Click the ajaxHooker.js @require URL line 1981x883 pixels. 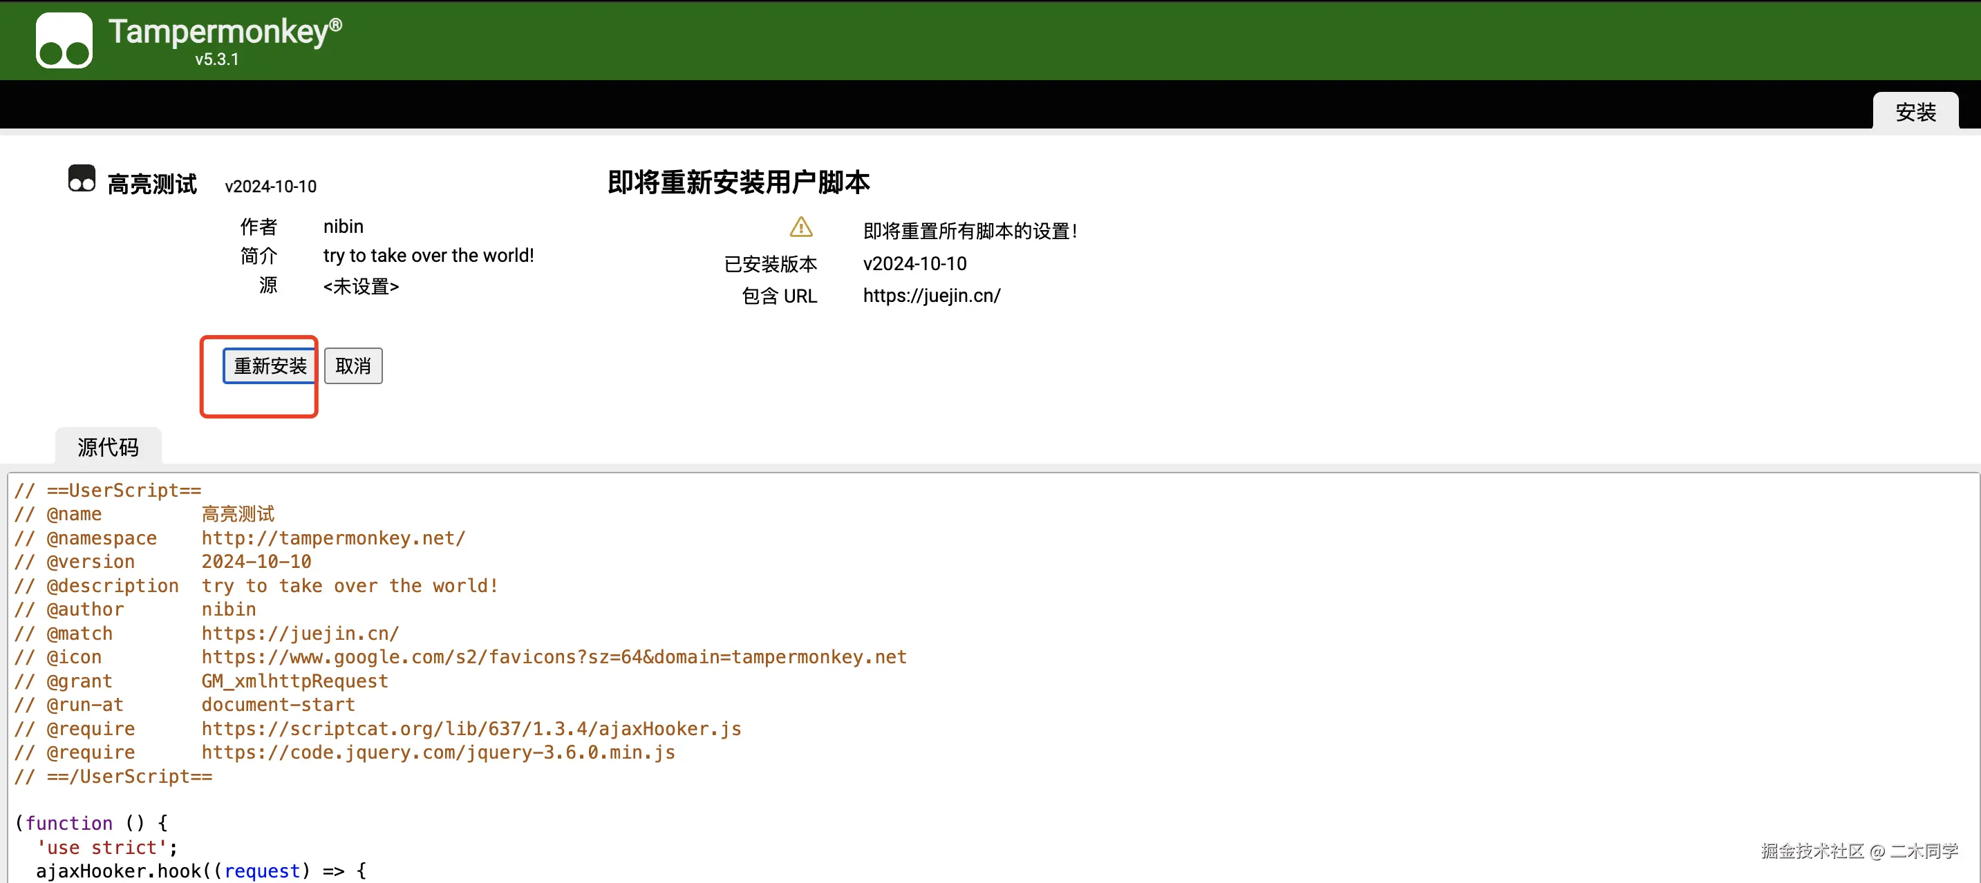pos(471,728)
